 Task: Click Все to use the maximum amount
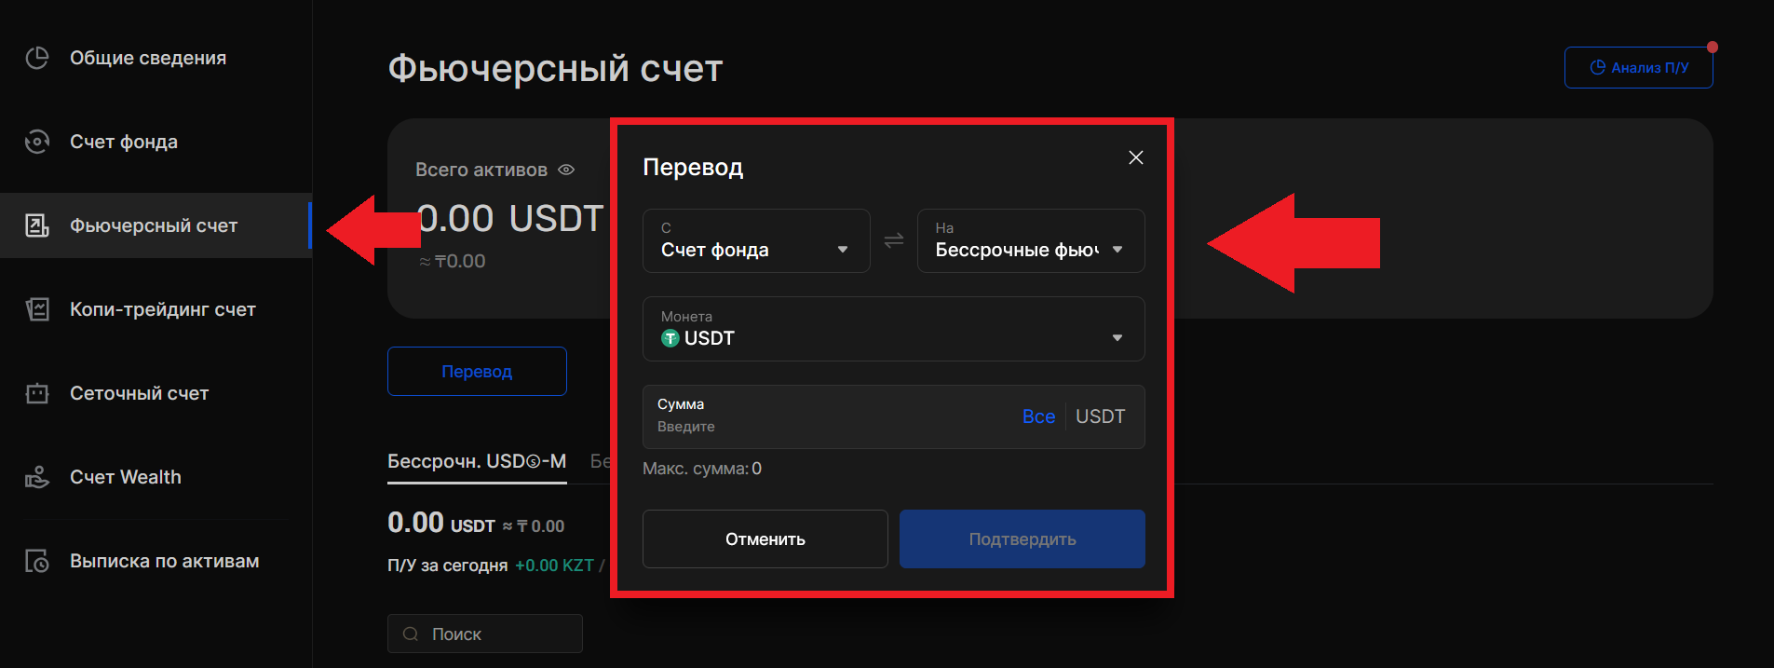[1038, 416]
